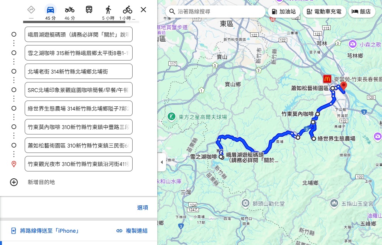
Task: Click the 東區 map label
Action: click(x=227, y=23)
